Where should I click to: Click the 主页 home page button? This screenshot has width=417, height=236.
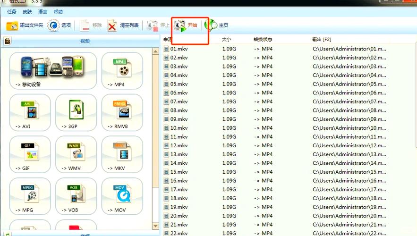tap(217, 25)
